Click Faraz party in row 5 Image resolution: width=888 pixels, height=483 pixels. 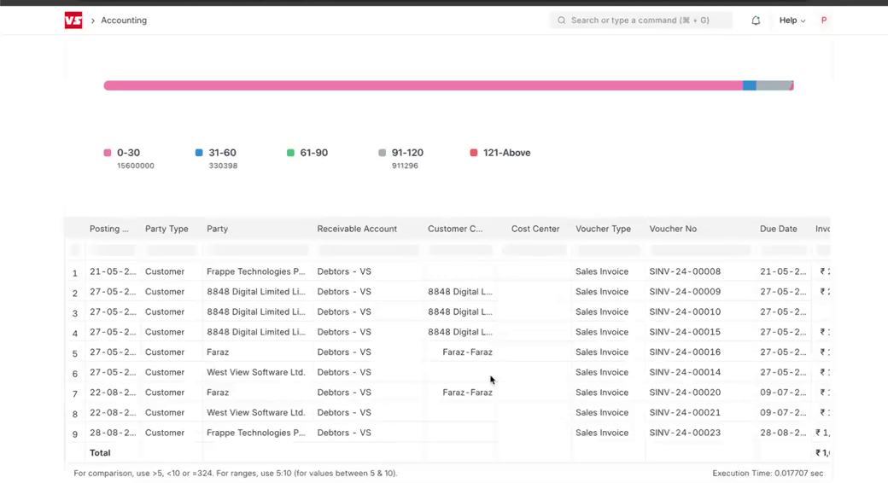tap(218, 352)
